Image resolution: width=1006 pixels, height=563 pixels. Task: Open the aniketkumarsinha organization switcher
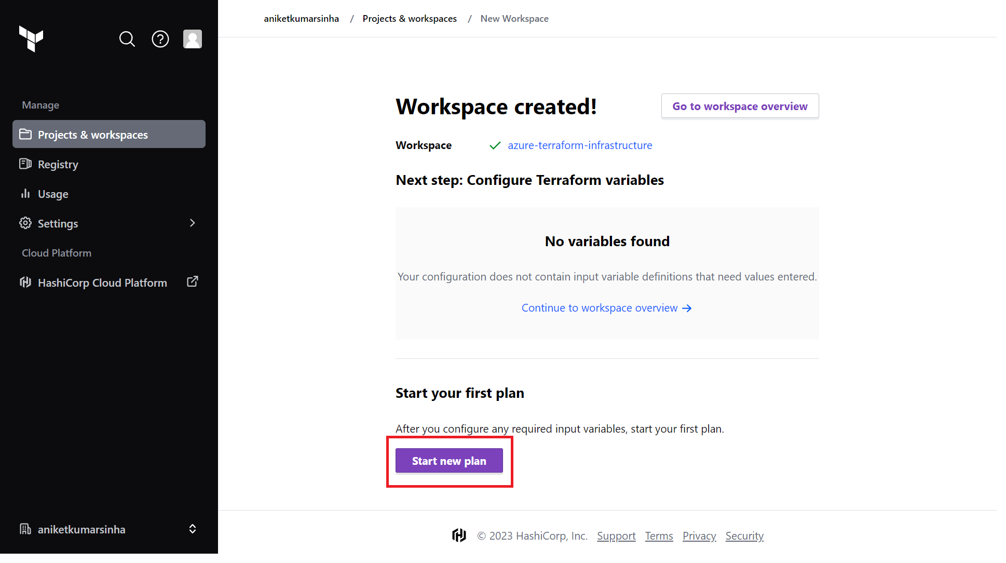[x=109, y=529]
